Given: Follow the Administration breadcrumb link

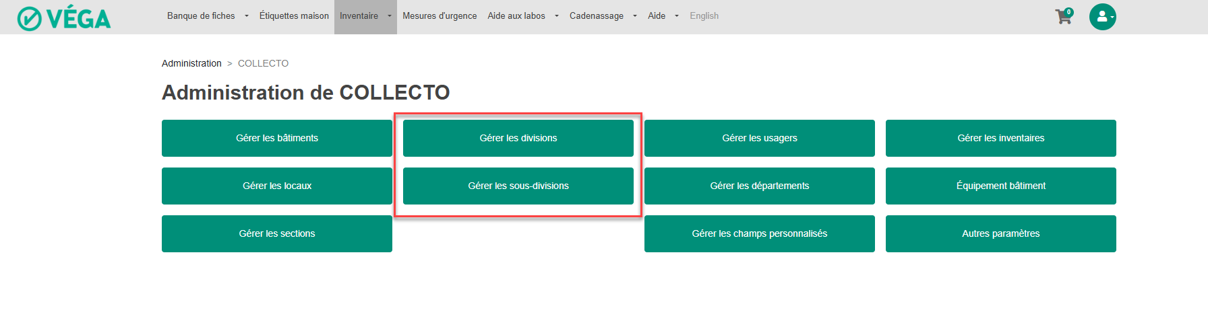Looking at the screenshot, I should (191, 63).
